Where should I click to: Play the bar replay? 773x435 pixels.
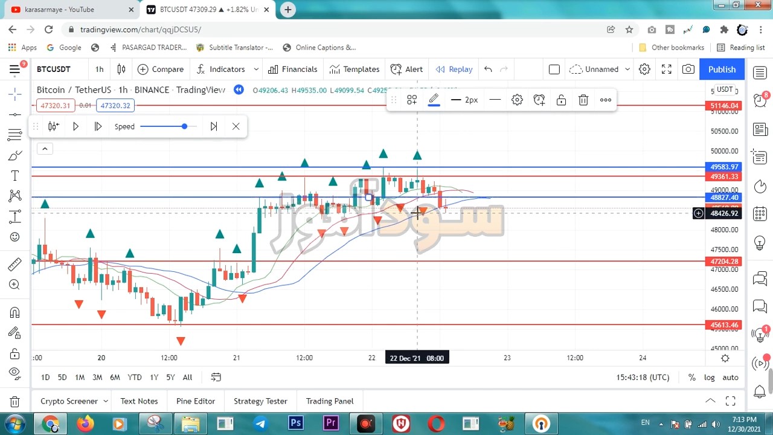[75, 126]
